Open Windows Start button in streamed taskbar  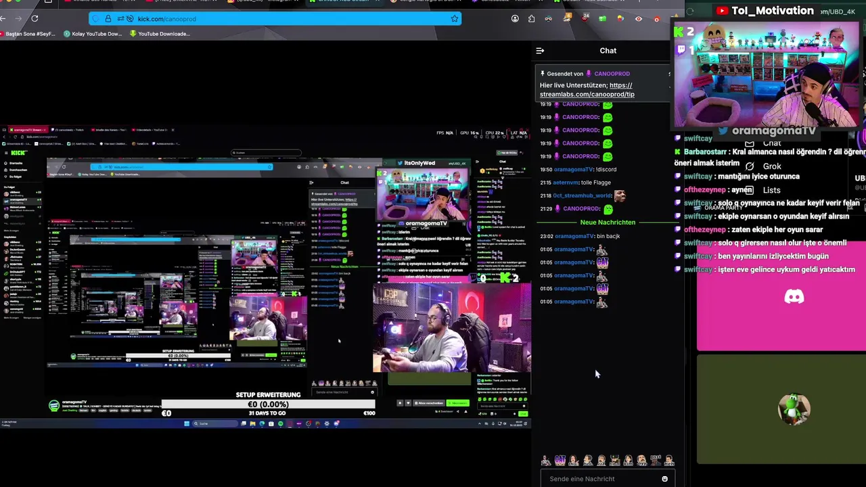187,424
